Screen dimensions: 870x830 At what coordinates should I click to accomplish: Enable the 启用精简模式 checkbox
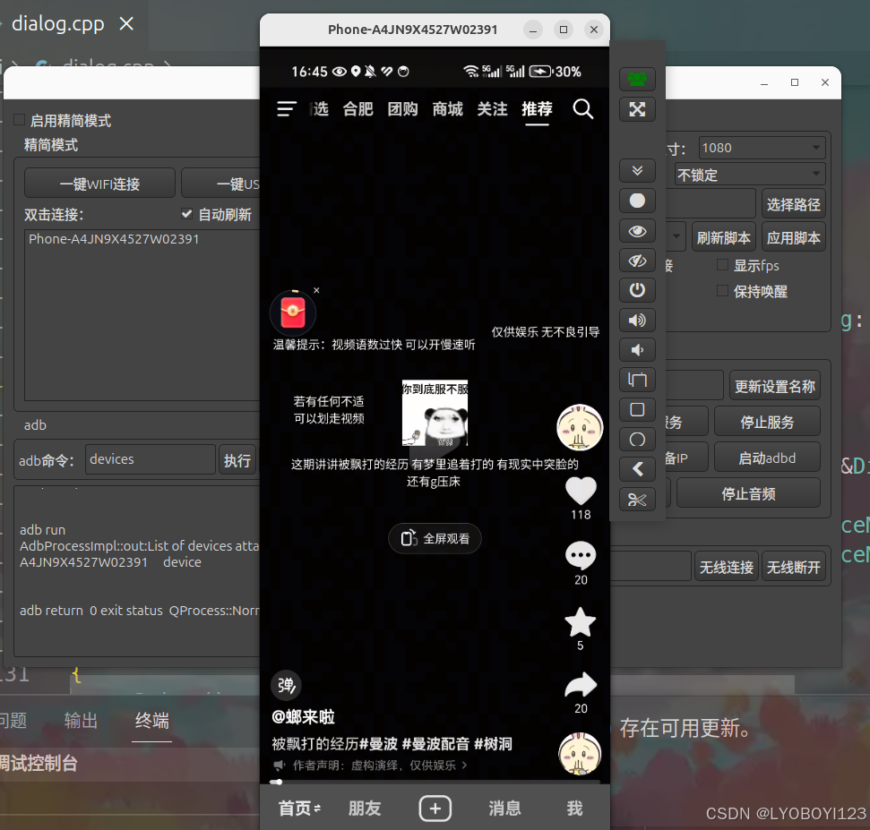pos(20,120)
